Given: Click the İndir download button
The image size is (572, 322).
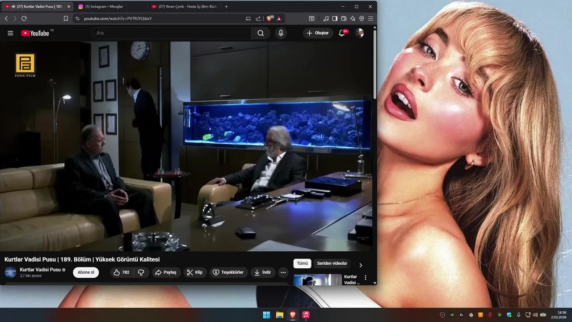Looking at the screenshot, I should 262,272.
